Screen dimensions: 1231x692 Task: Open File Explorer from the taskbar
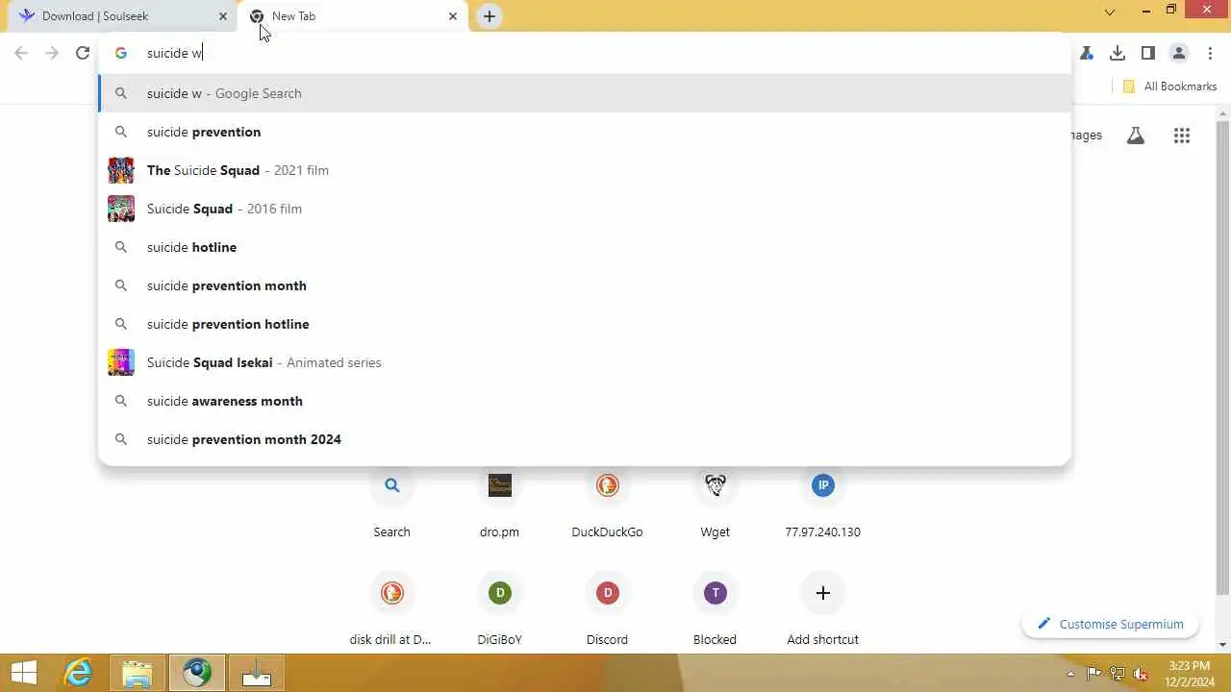point(138,673)
